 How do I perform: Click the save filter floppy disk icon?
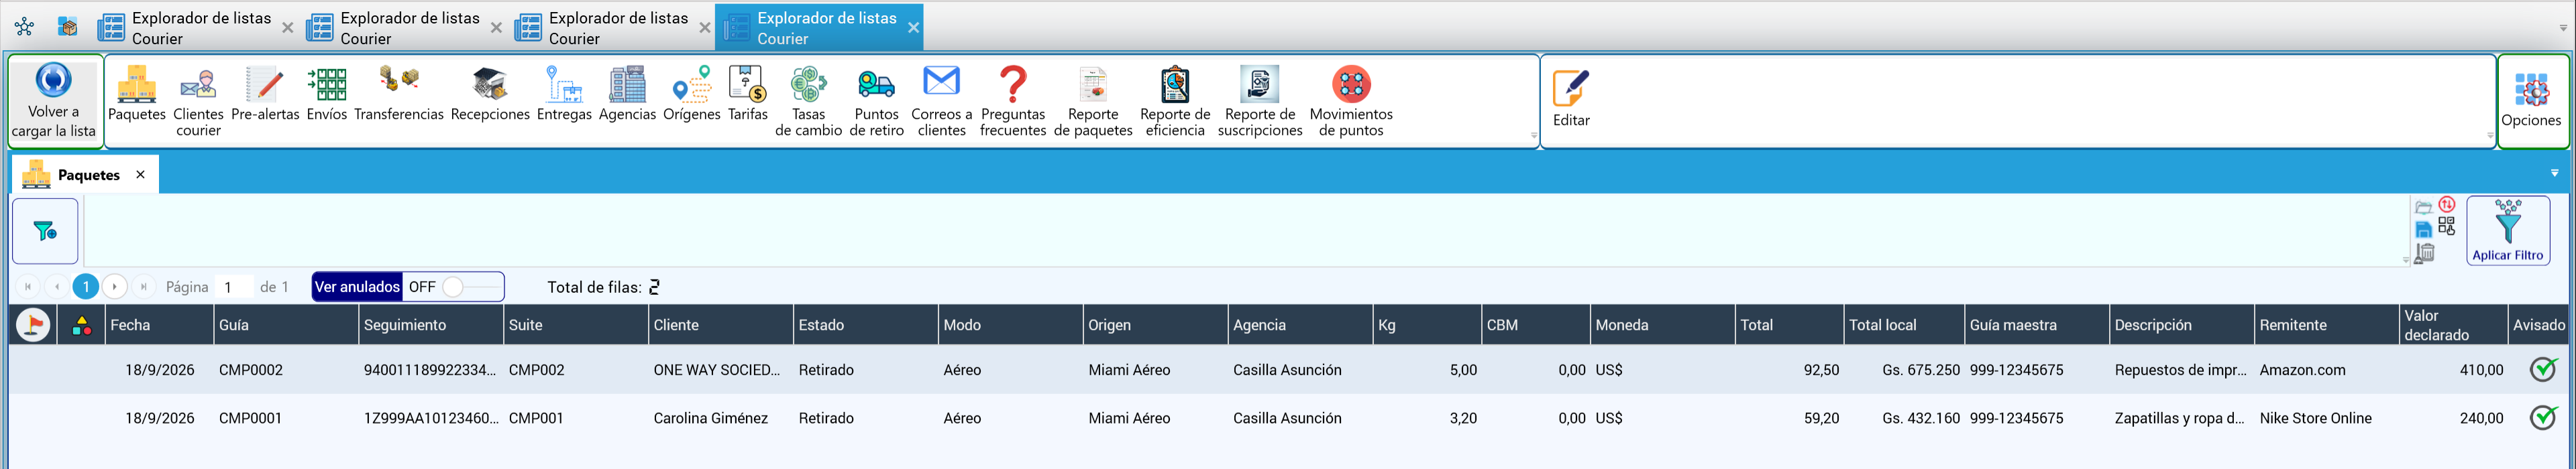(x=2423, y=230)
